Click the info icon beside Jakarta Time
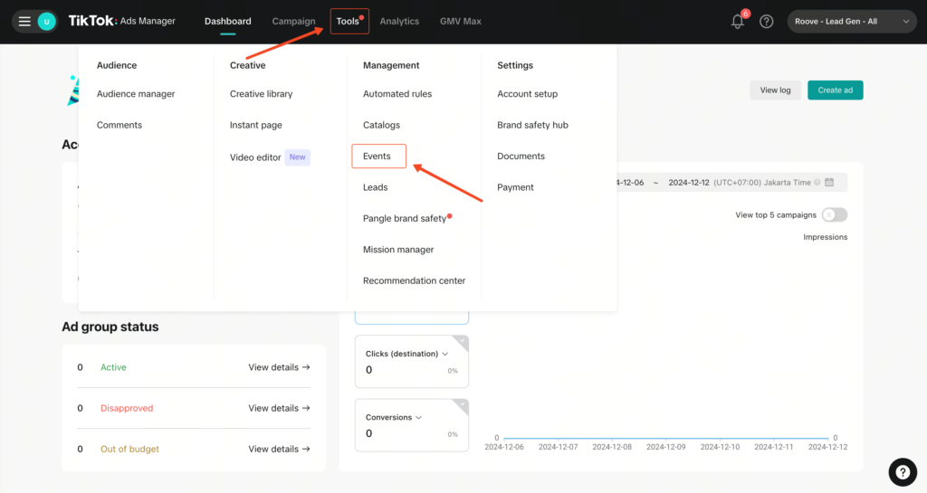The height and width of the screenshot is (493, 927). coord(817,183)
